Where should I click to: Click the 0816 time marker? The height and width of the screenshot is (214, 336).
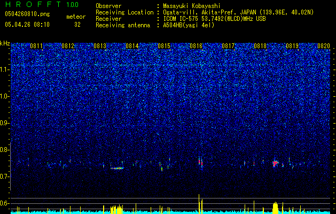tap(196, 46)
